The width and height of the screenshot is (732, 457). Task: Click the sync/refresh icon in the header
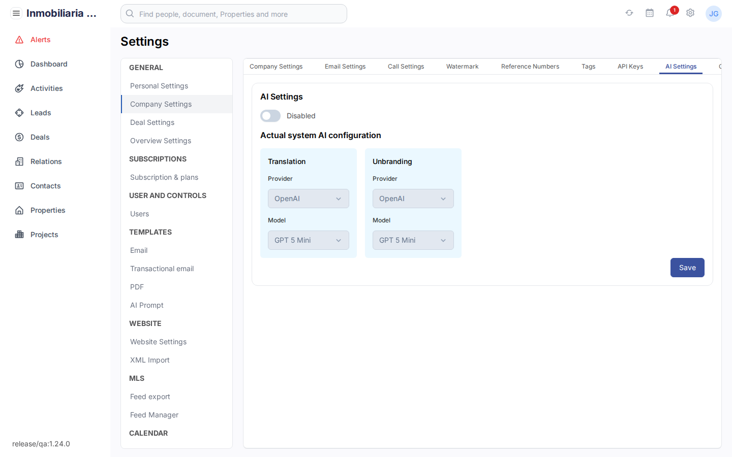[x=629, y=13]
